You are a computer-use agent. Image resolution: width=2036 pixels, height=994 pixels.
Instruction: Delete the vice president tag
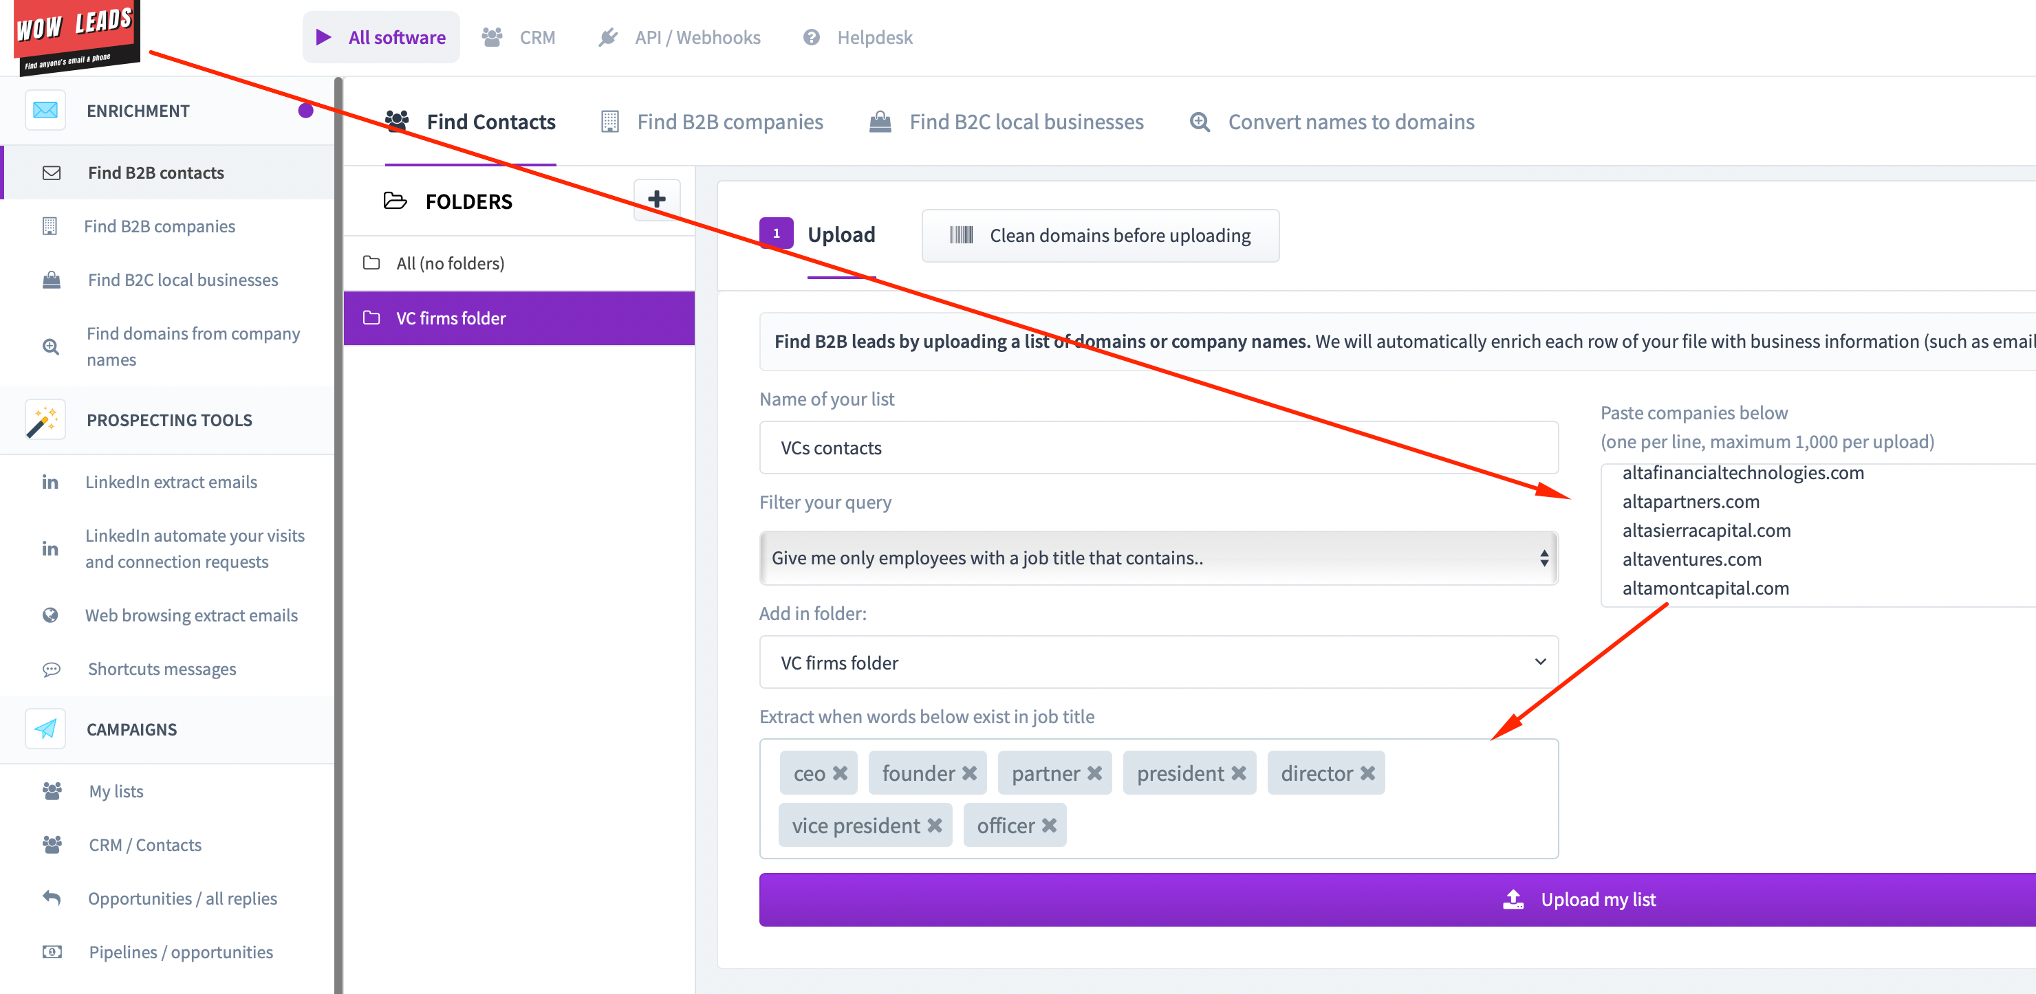[x=934, y=826]
